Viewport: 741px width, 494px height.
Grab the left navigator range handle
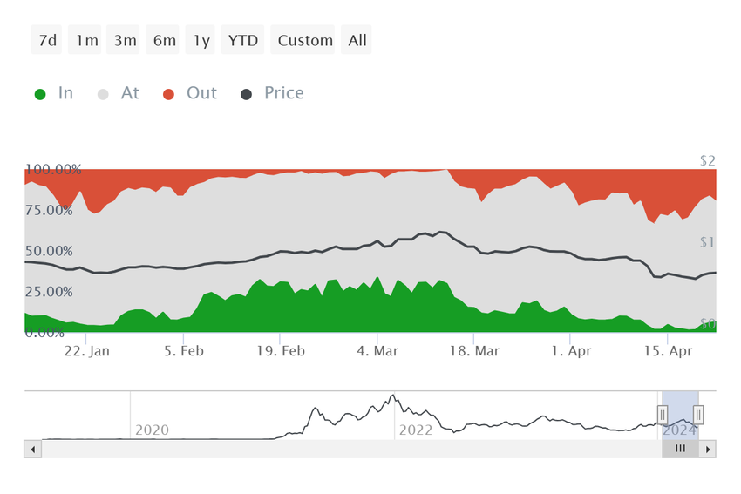(663, 415)
